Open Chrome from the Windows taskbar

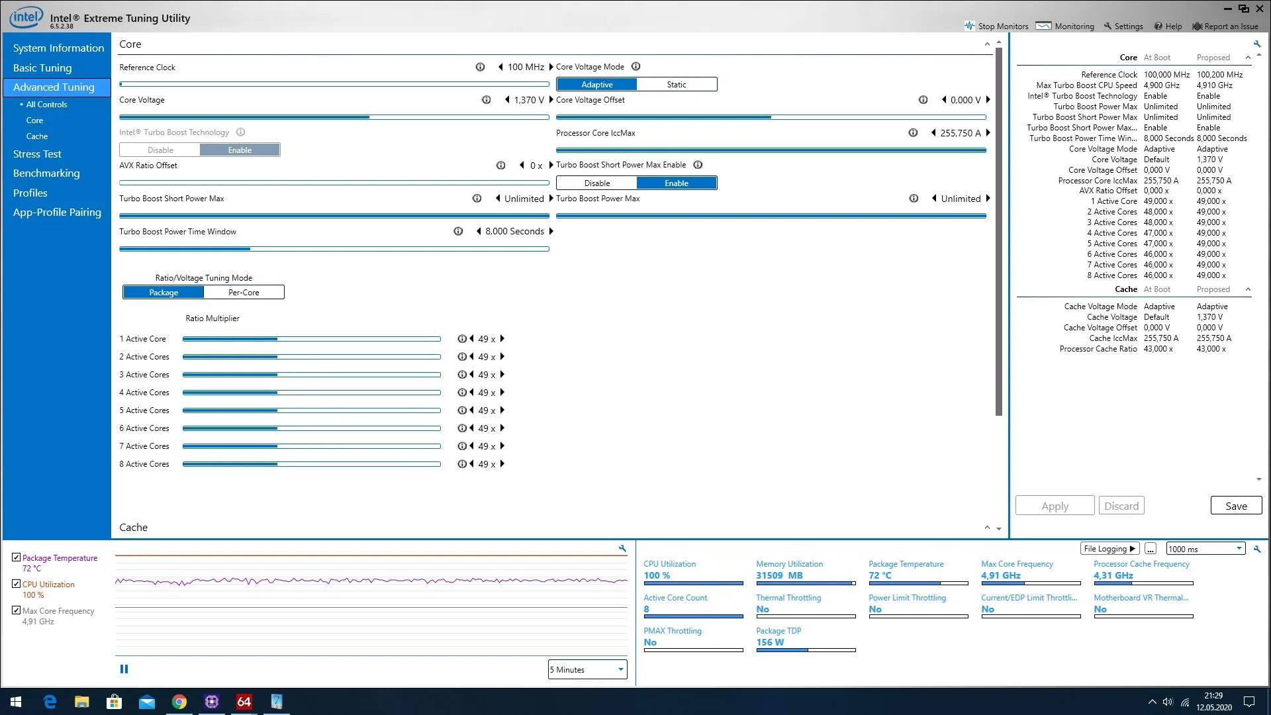tap(179, 701)
